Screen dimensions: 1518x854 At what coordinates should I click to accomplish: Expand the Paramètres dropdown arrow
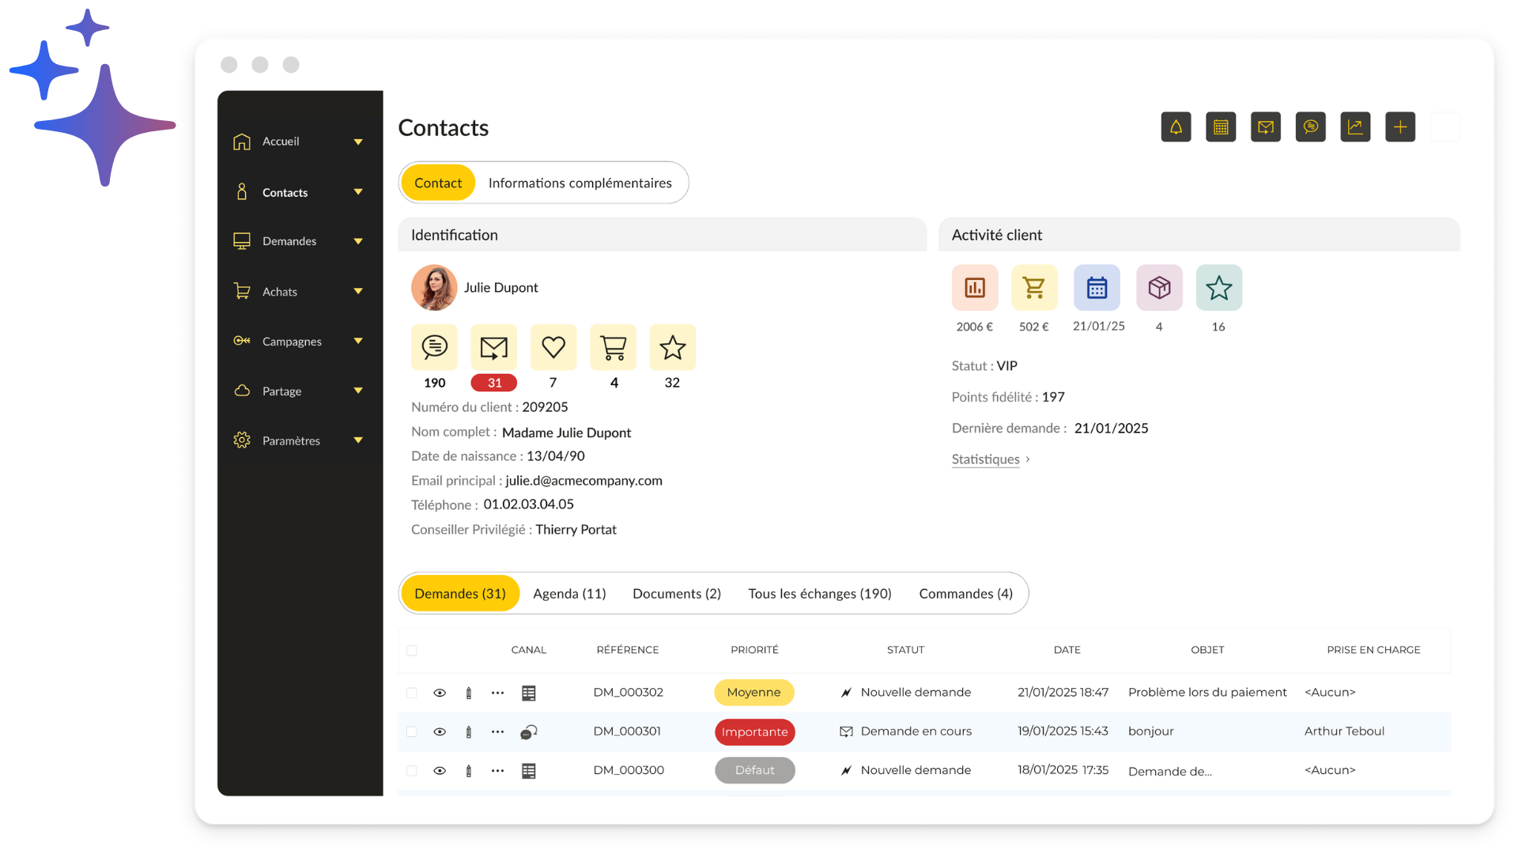click(x=358, y=440)
